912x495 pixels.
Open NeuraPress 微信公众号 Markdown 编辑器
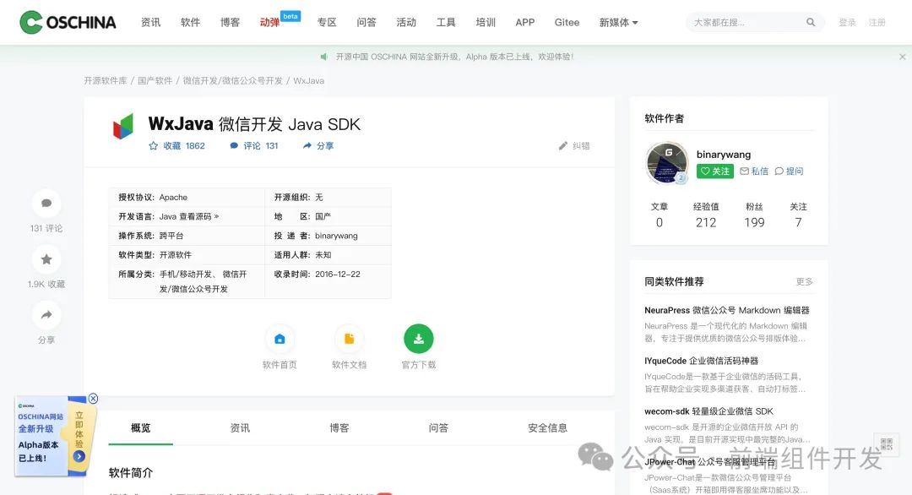pos(727,310)
